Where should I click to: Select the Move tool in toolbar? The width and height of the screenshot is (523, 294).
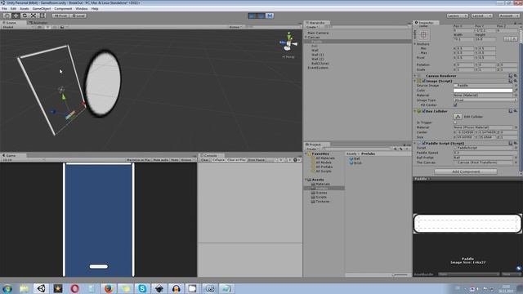tap(16, 16)
